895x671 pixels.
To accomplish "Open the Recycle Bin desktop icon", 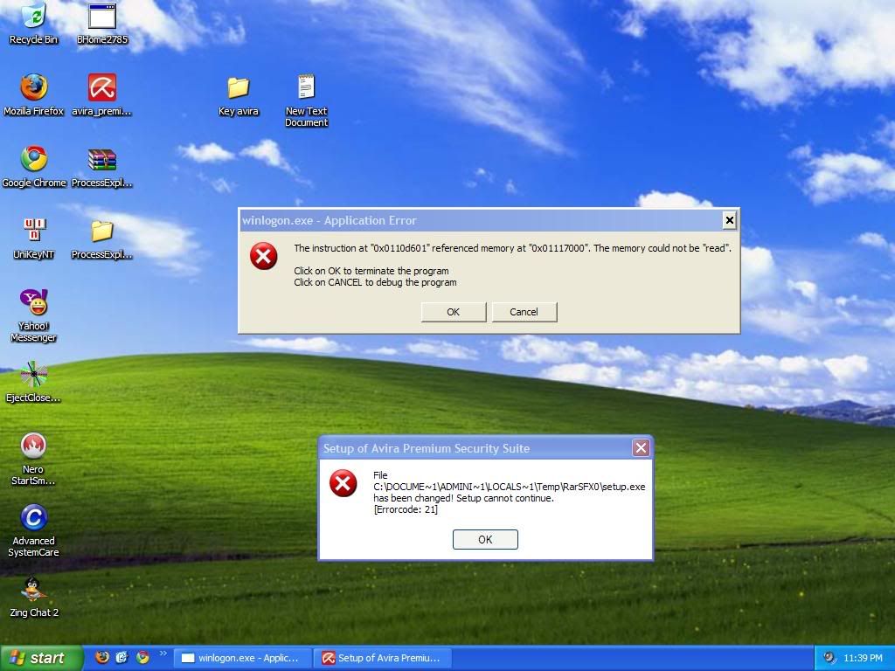I will tap(34, 23).
